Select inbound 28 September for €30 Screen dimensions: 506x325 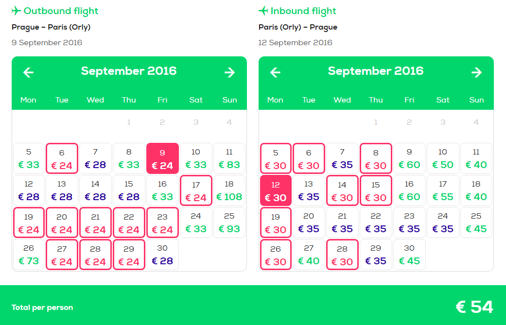click(342, 255)
